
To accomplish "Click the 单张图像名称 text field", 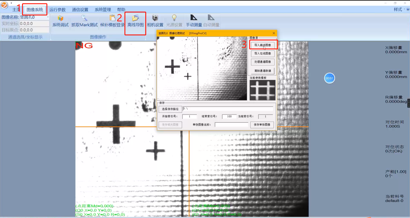I will (231, 125).
